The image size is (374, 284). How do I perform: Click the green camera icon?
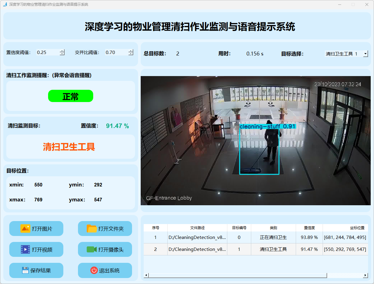(92, 249)
